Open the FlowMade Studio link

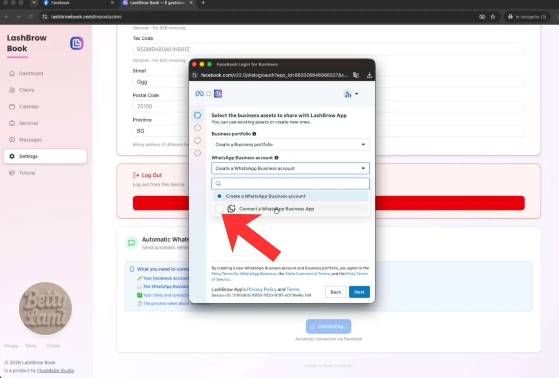coord(56,371)
